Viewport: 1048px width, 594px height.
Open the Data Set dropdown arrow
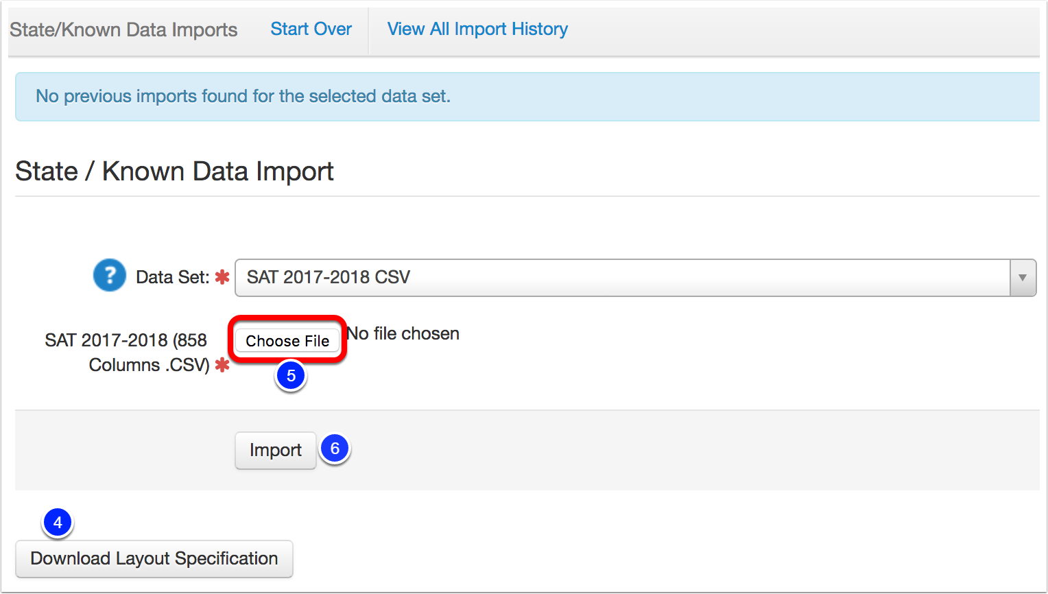[1023, 278]
